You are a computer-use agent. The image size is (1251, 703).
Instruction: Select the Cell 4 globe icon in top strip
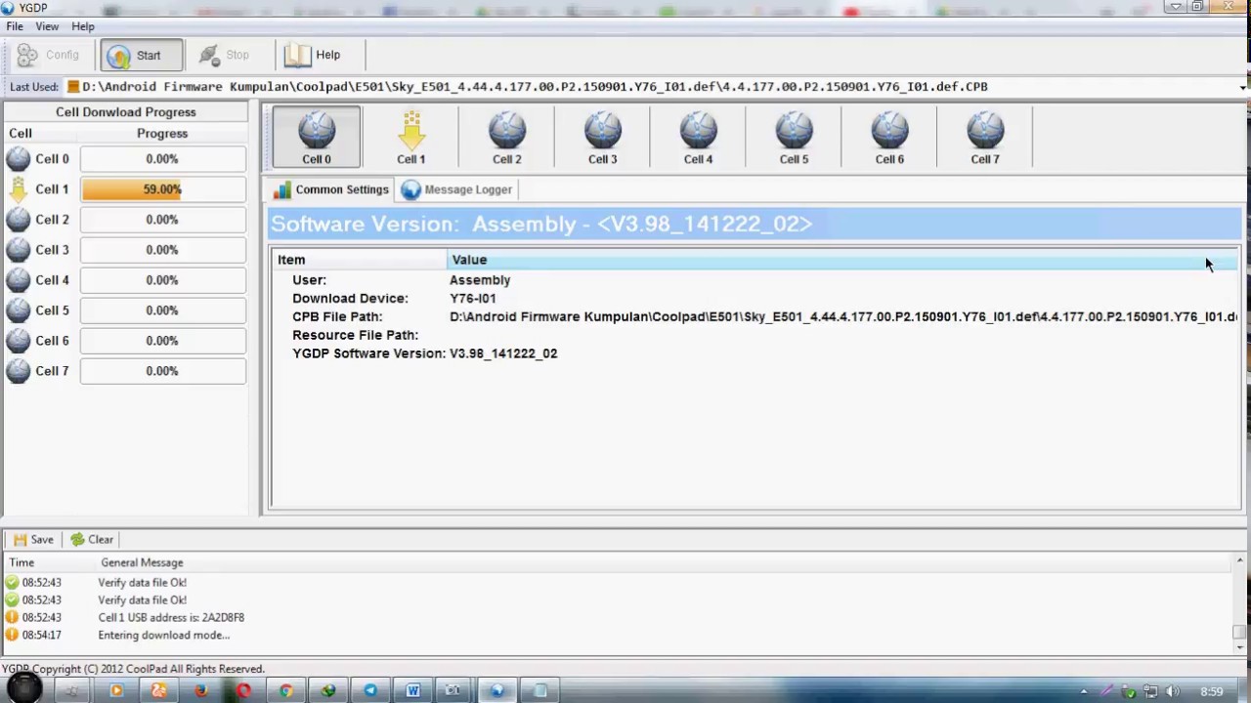tap(699, 137)
